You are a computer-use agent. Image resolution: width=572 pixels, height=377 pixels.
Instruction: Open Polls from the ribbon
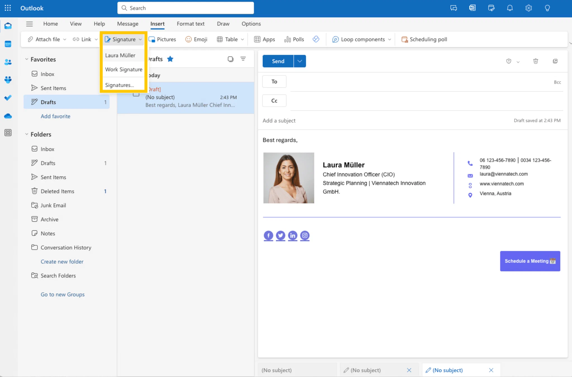point(294,39)
